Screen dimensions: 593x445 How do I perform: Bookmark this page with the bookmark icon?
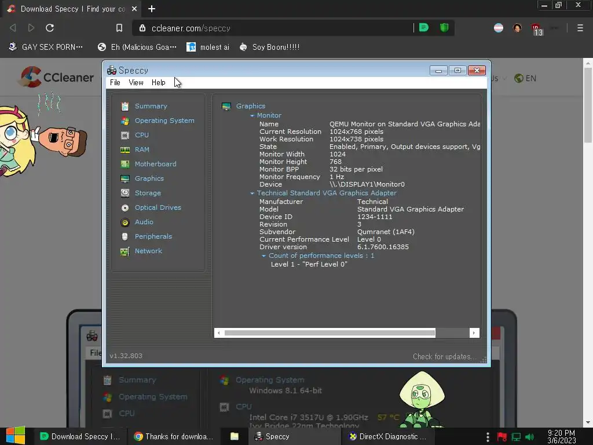[x=119, y=28]
